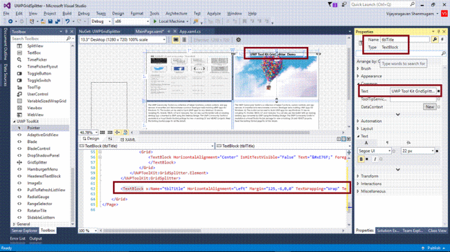Click the feedback icon in the title bar
This screenshot has width=450, height=252.
click(x=344, y=5)
